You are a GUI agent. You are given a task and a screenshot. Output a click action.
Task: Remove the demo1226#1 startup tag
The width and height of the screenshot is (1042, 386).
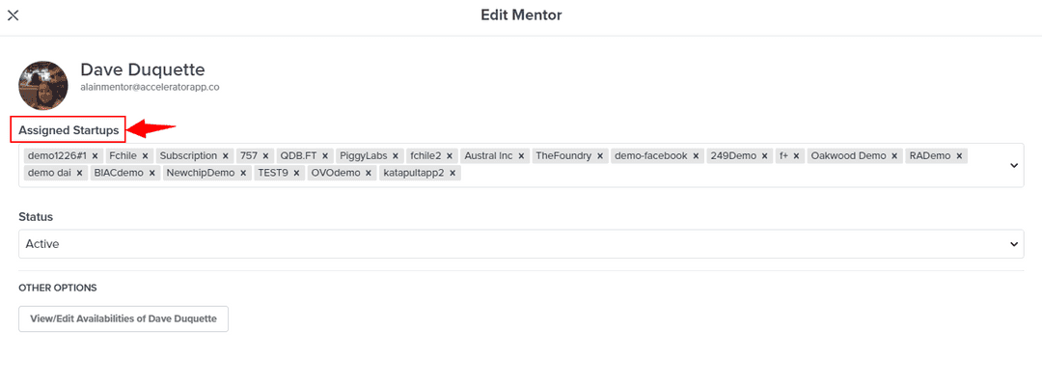click(95, 155)
